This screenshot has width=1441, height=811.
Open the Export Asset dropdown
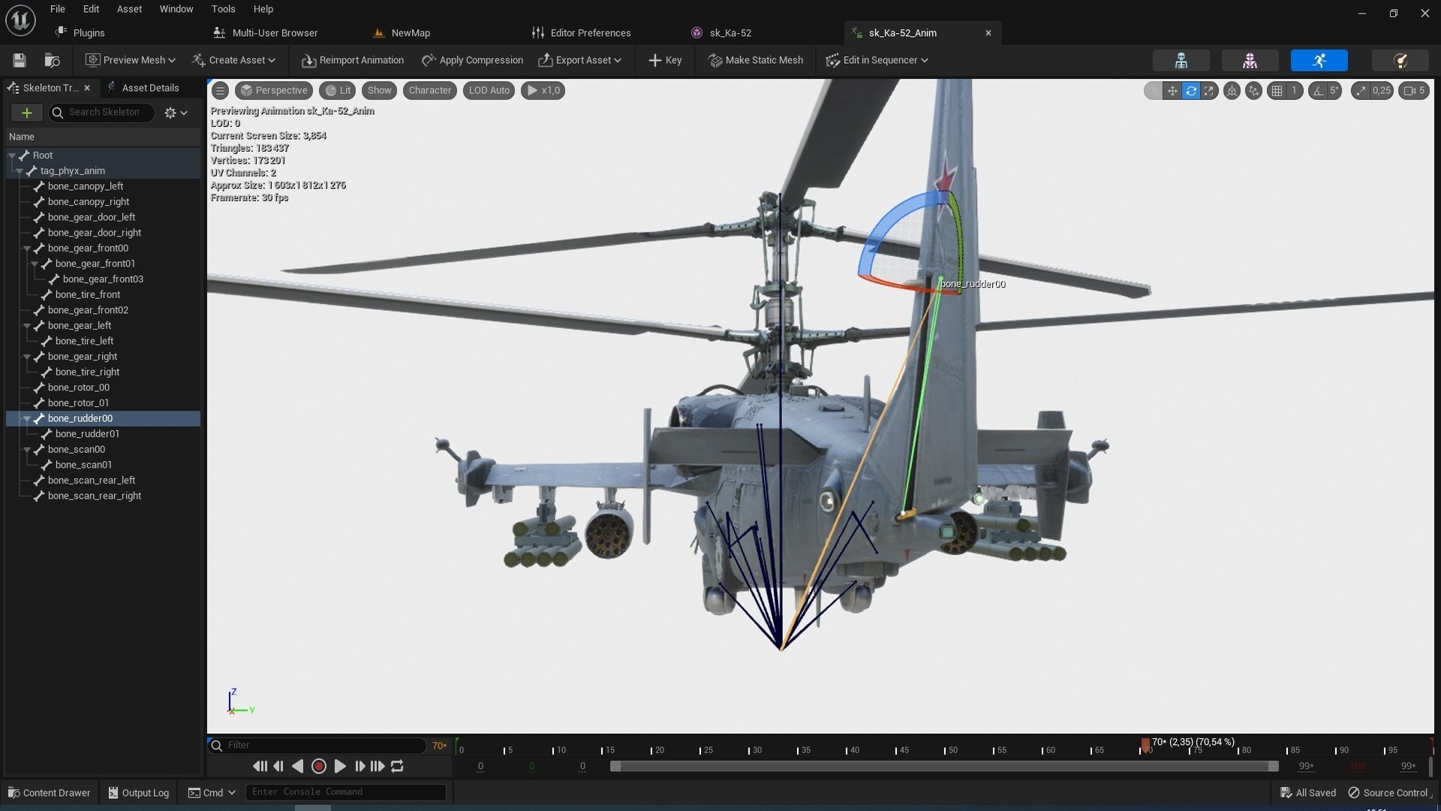(579, 60)
